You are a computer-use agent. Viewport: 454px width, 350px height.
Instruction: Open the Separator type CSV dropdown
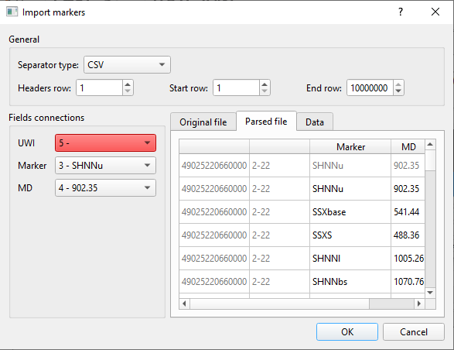[127, 65]
